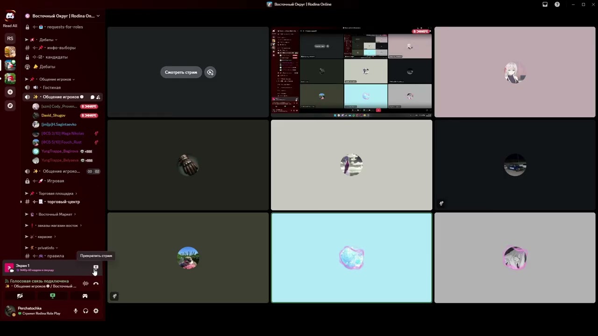Disconnect from voice with the hang-up icon
The width and height of the screenshot is (598, 336).
click(x=96, y=283)
